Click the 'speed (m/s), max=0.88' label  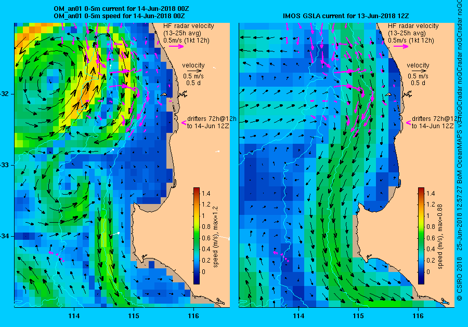tap(440, 237)
